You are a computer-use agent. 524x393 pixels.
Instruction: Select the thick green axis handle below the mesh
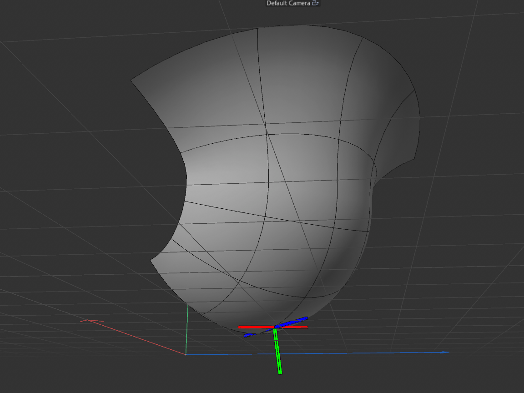click(278, 355)
